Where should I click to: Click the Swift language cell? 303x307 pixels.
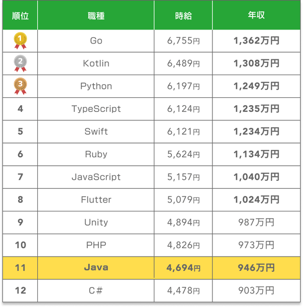tap(96, 132)
